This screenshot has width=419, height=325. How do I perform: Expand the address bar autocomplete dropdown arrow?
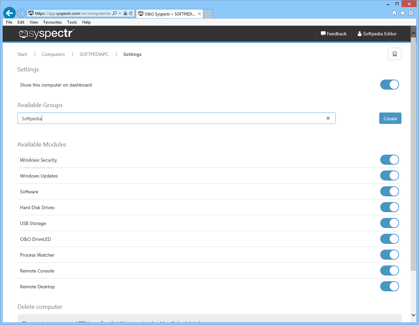point(120,13)
